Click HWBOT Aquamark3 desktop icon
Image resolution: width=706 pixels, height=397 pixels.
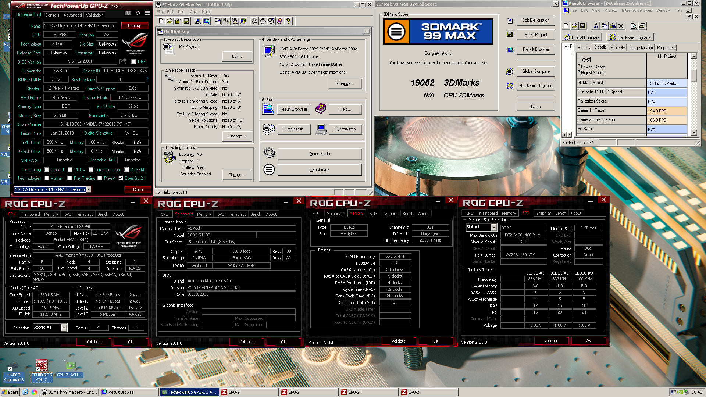click(x=14, y=371)
